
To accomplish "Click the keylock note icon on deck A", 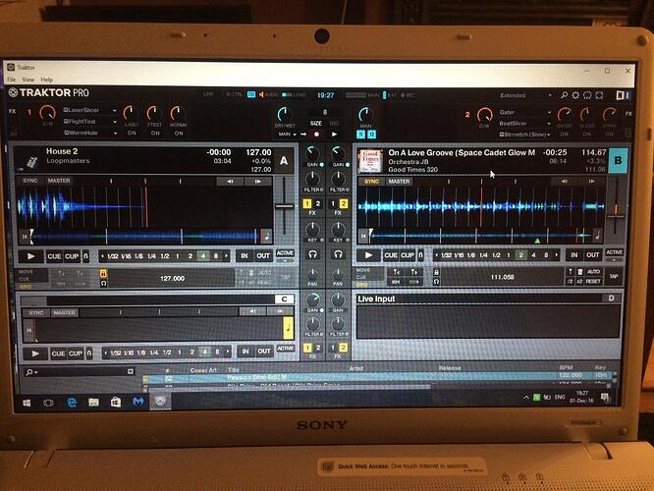I will click(266, 236).
